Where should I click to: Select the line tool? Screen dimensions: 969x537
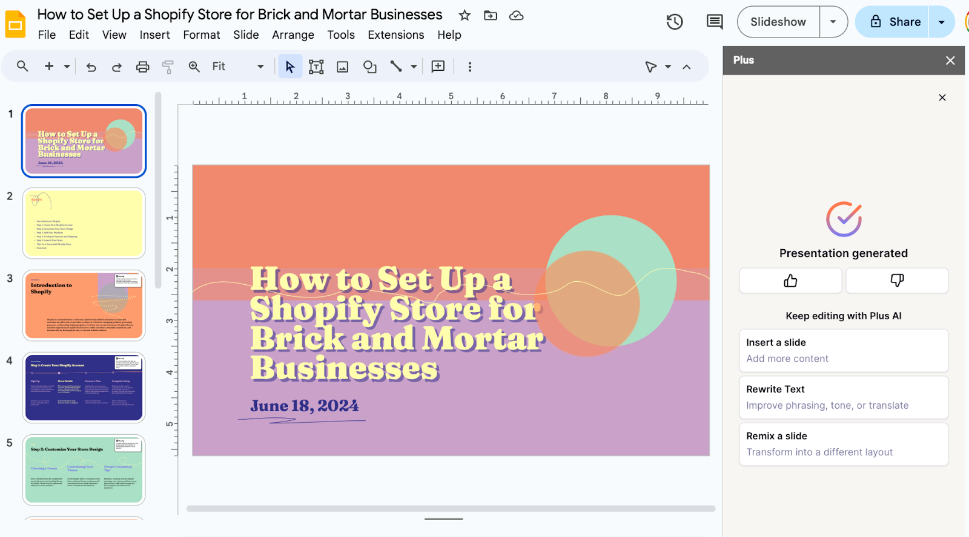(396, 67)
